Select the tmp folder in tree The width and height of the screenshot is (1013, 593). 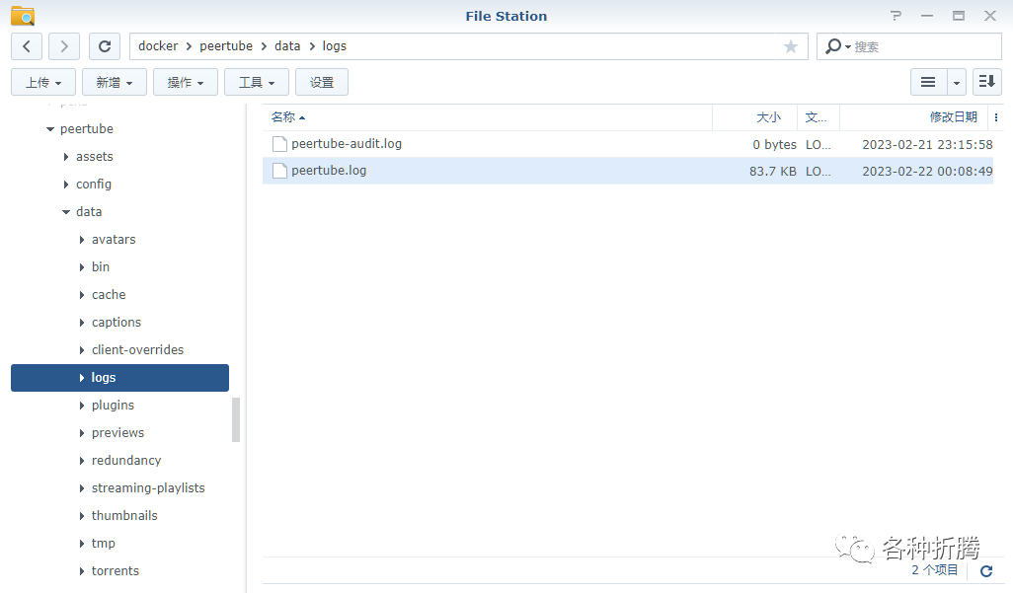pyautogui.click(x=104, y=544)
